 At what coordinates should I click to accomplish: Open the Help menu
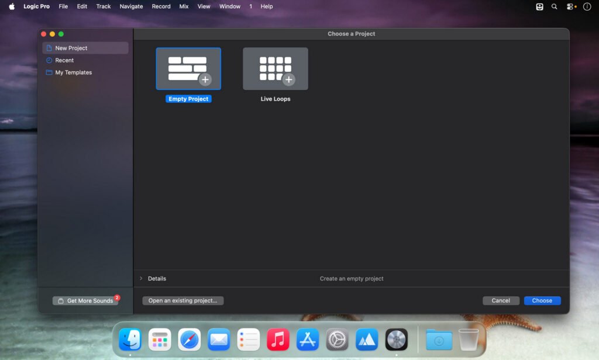point(267,6)
